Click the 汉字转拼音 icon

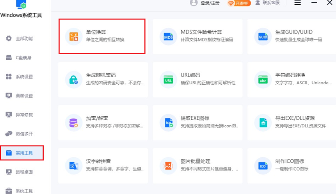pyautogui.click(x=73, y=166)
